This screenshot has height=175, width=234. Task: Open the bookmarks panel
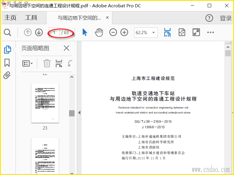click(7, 63)
